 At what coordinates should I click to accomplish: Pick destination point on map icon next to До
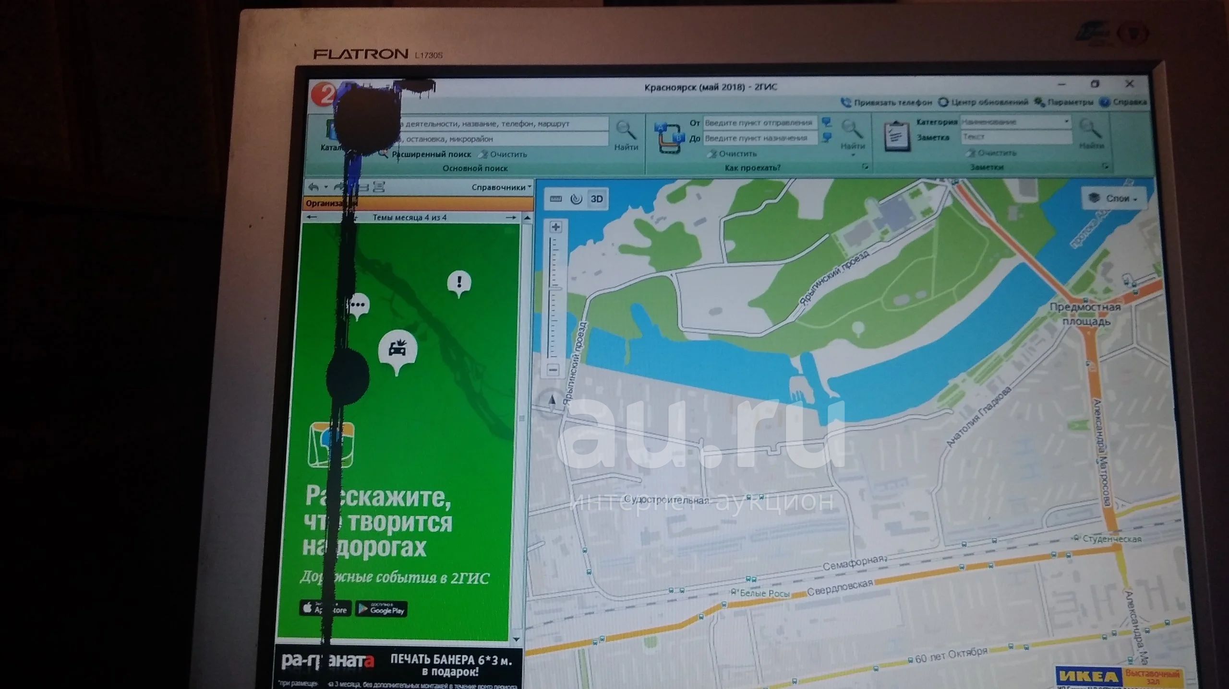827,138
